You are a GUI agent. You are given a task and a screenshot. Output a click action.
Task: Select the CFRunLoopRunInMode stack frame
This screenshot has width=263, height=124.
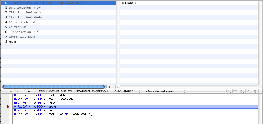pos(58,17)
